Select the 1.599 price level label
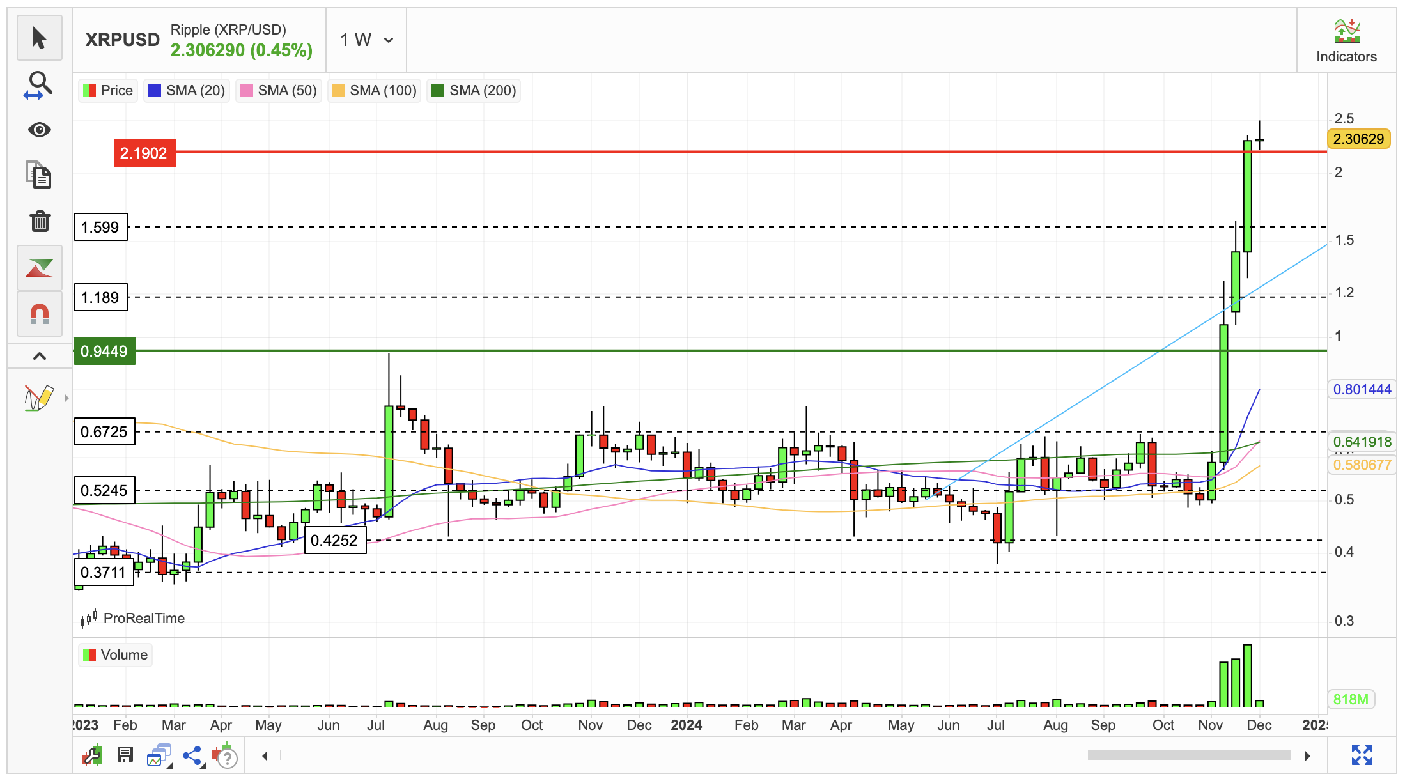Image resolution: width=1405 pixels, height=781 pixels. pos(101,227)
